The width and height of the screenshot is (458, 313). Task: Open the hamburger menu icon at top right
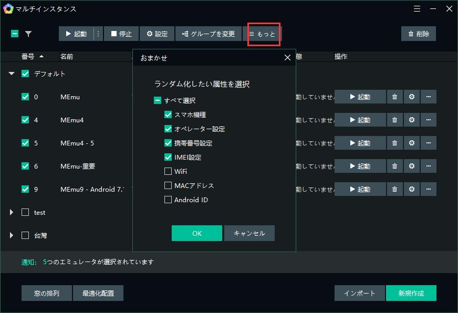417,9
